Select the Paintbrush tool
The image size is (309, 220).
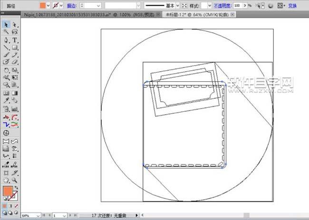pos(6,55)
